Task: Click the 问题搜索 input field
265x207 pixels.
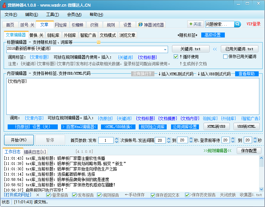Action: (x=220, y=24)
